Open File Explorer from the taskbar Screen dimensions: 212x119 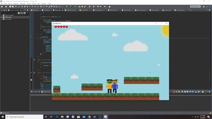coord(62,117)
